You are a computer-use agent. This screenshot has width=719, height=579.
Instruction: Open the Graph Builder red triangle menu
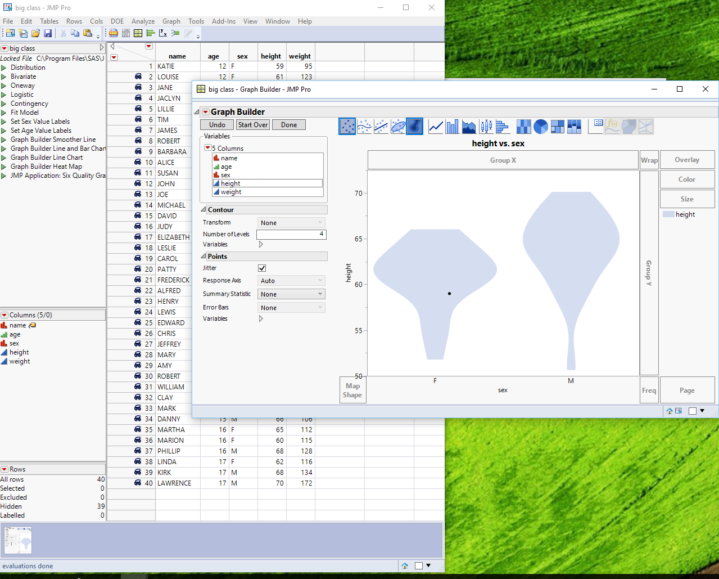click(206, 112)
